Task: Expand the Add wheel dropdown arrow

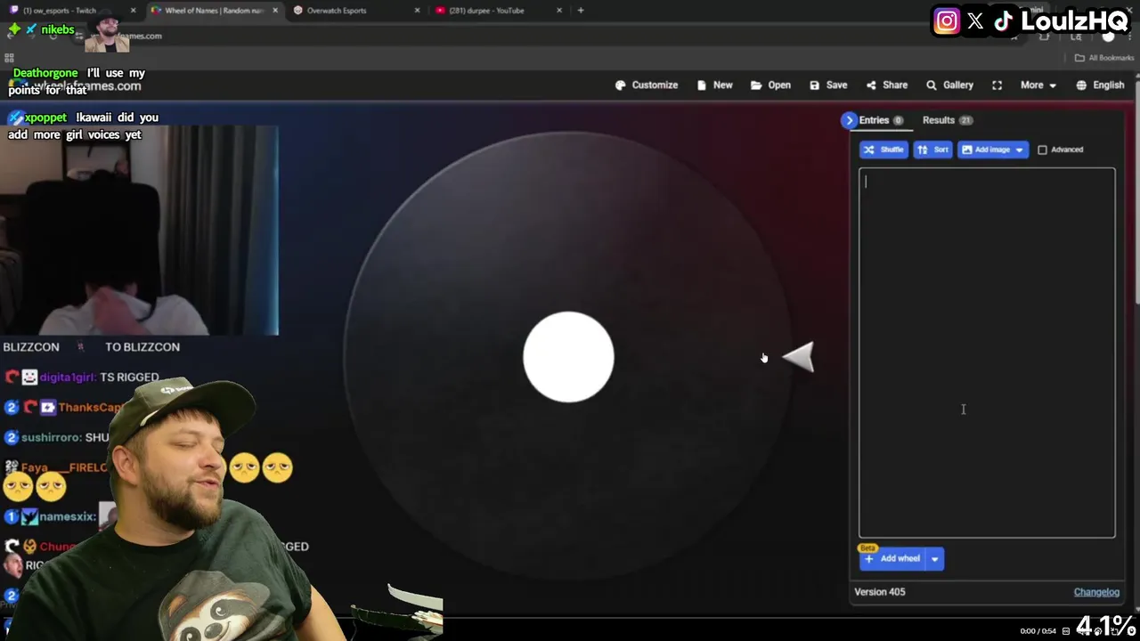Action: pyautogui.click(x=934, y=559)
